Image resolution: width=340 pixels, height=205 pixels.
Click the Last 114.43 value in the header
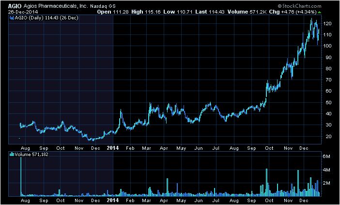point(210,12)
